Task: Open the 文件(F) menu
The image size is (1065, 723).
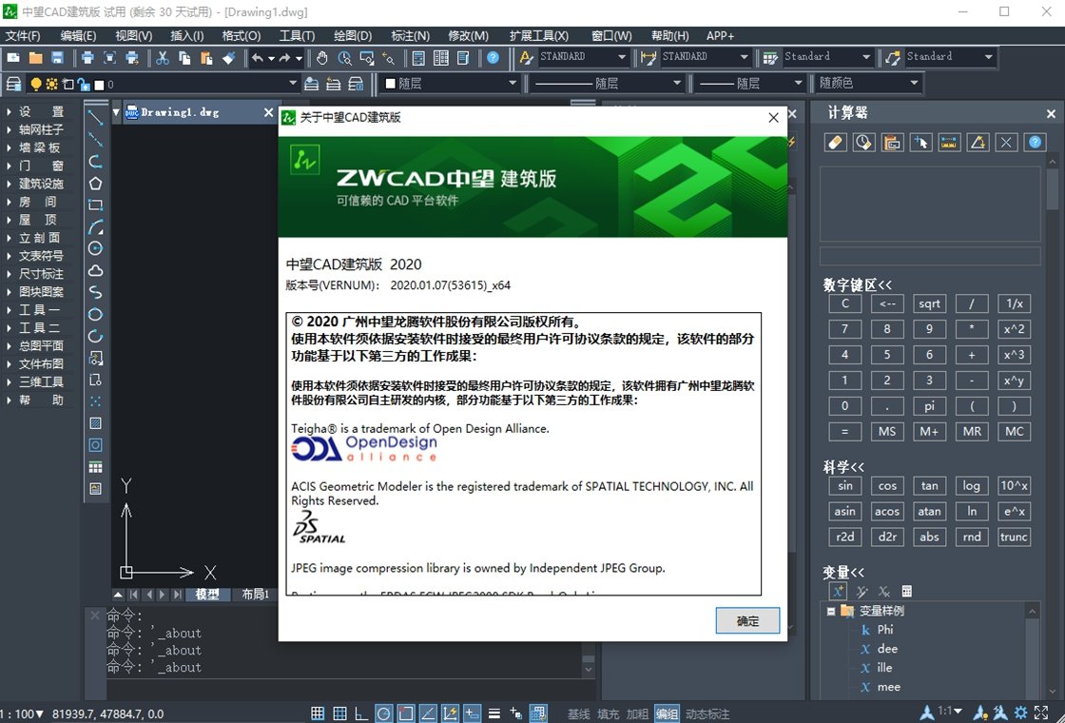Action: 23,35
